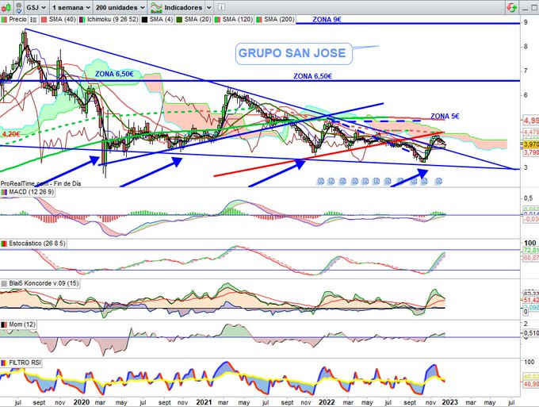Click the yellow 3,970 current price tag
Screen dimensions: 539x407
coord(531,144)
